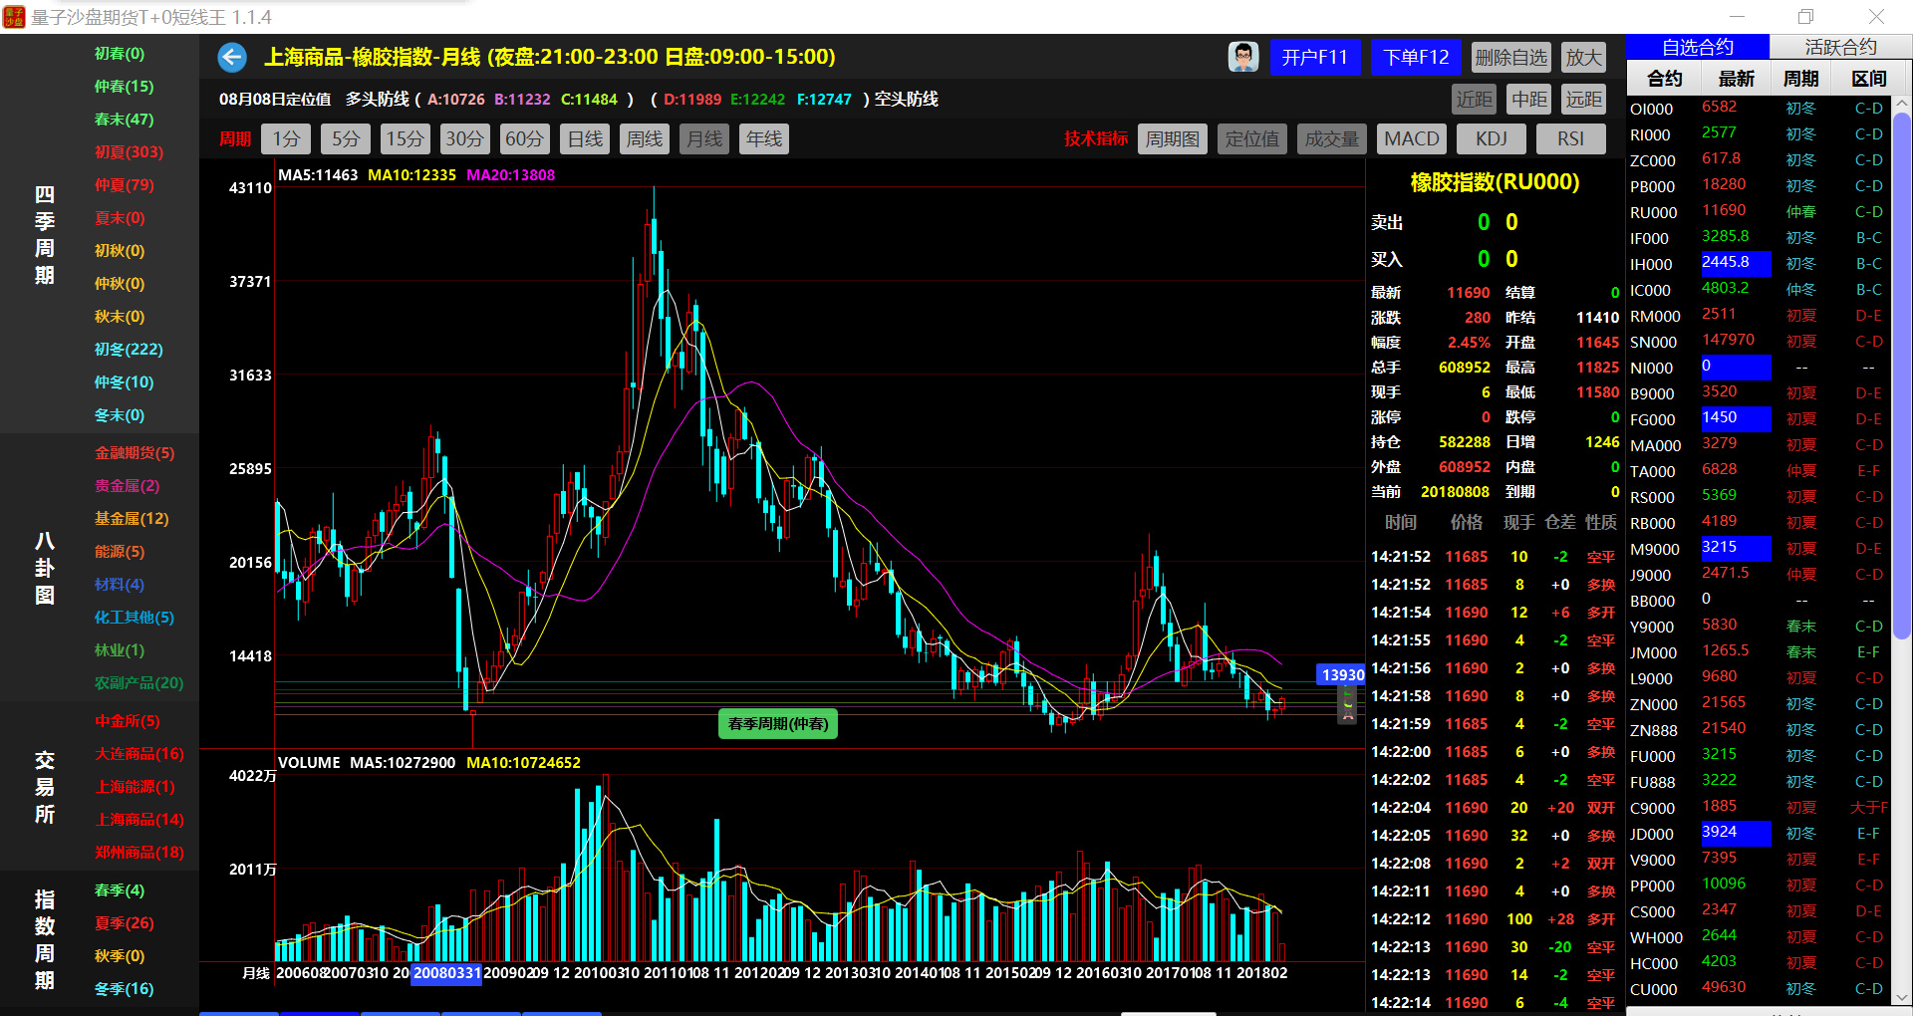Switch to the 年线 yearly chart
The width and height of the screenshot is (1913, 1016).
764,138
